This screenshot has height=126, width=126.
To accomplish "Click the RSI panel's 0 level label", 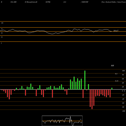I will click(1, 43).
